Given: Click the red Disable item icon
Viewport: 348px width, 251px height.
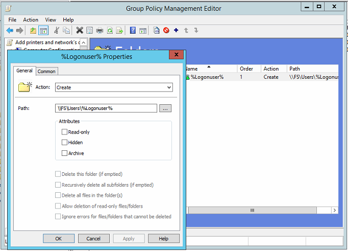Looking at the screenshot, I should click(x=166, y=30).
